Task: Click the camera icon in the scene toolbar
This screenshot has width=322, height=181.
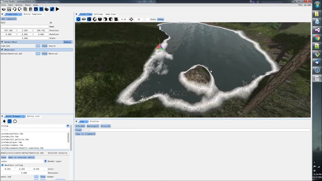Action: [116, 19]
